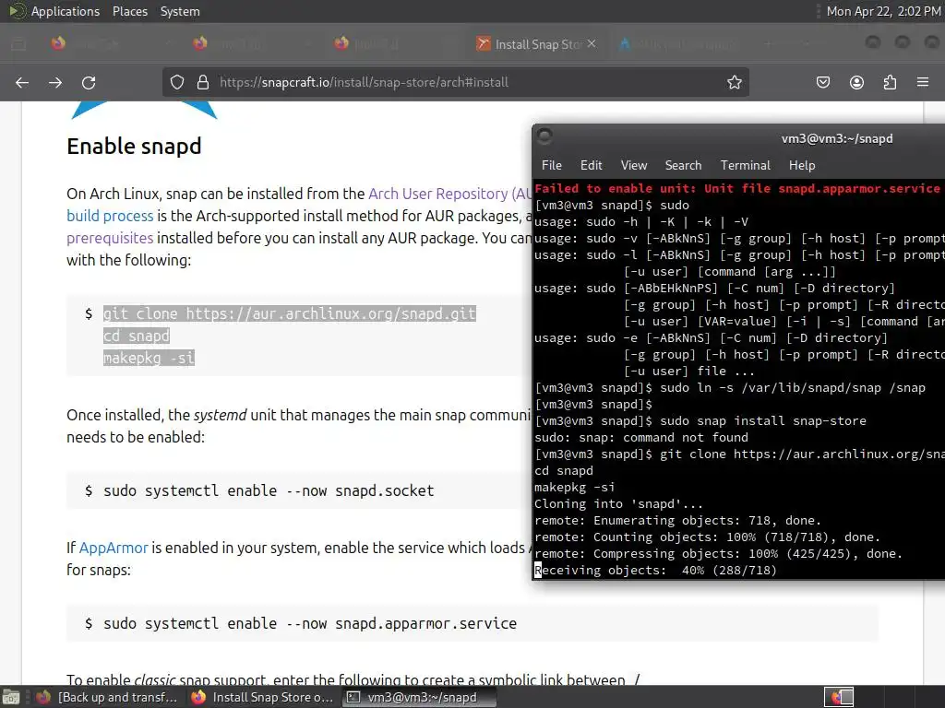Switch to 'Back up and transf...' taskbar window
Viewport: 945px width, 708px height.
coord(107,697)
